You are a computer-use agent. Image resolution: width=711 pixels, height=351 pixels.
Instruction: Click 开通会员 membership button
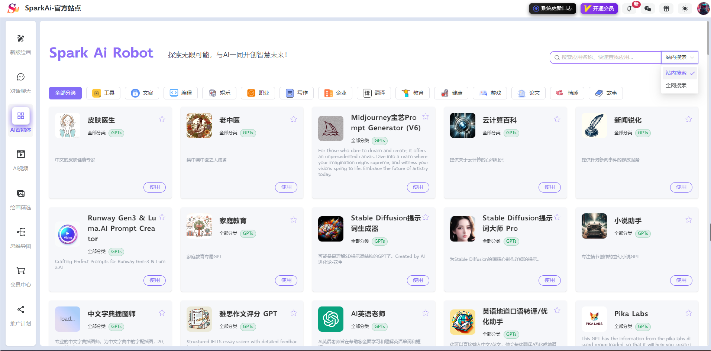599,9
